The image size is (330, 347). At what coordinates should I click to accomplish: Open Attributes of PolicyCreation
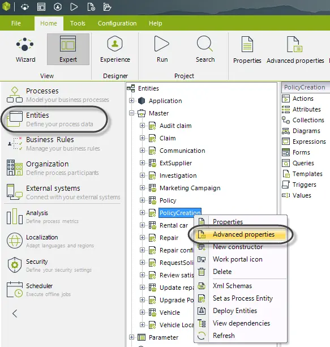(301, 109)
